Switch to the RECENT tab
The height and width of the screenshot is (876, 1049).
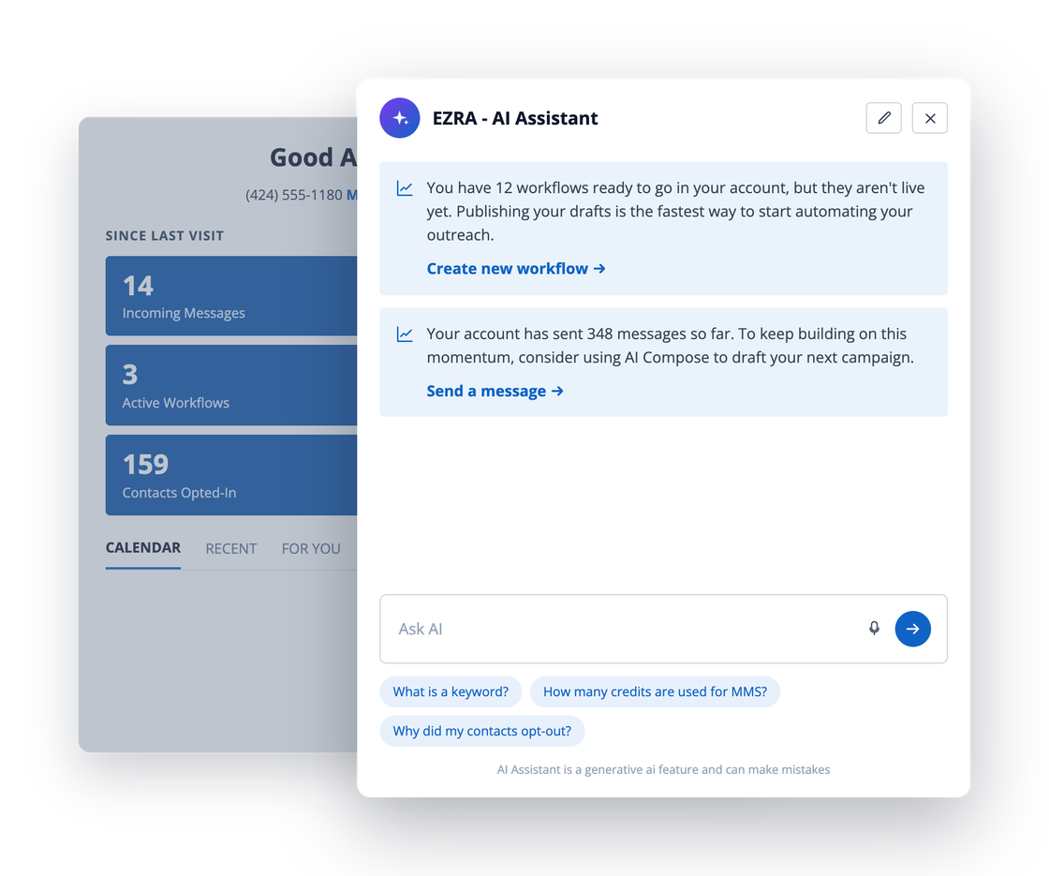(230, 549)
